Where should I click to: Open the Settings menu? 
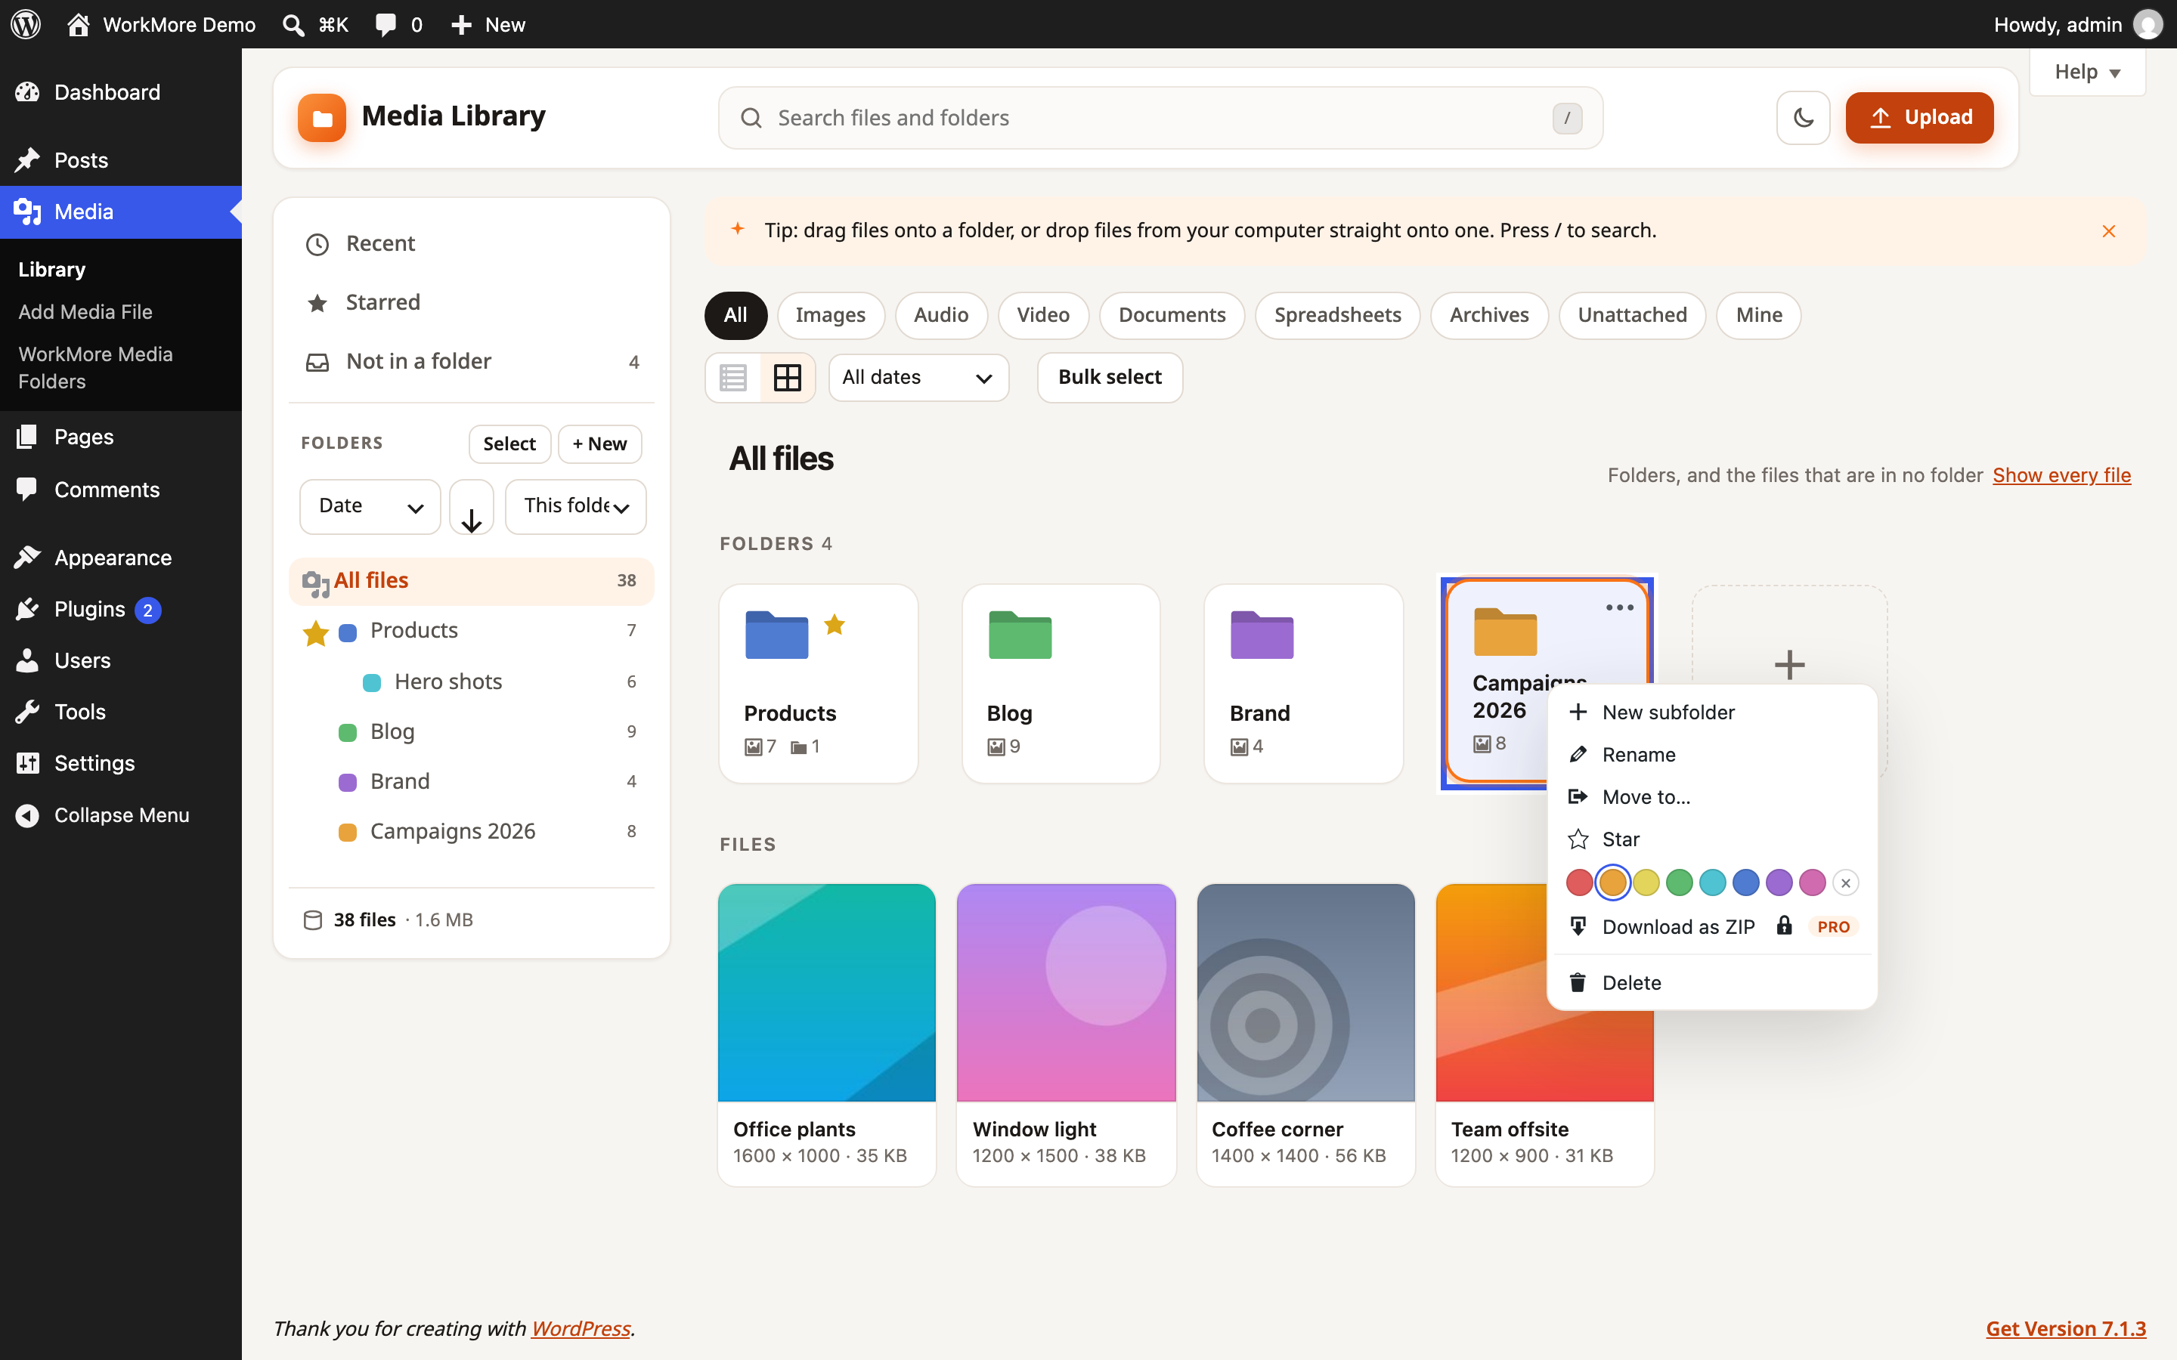point(120,763)
